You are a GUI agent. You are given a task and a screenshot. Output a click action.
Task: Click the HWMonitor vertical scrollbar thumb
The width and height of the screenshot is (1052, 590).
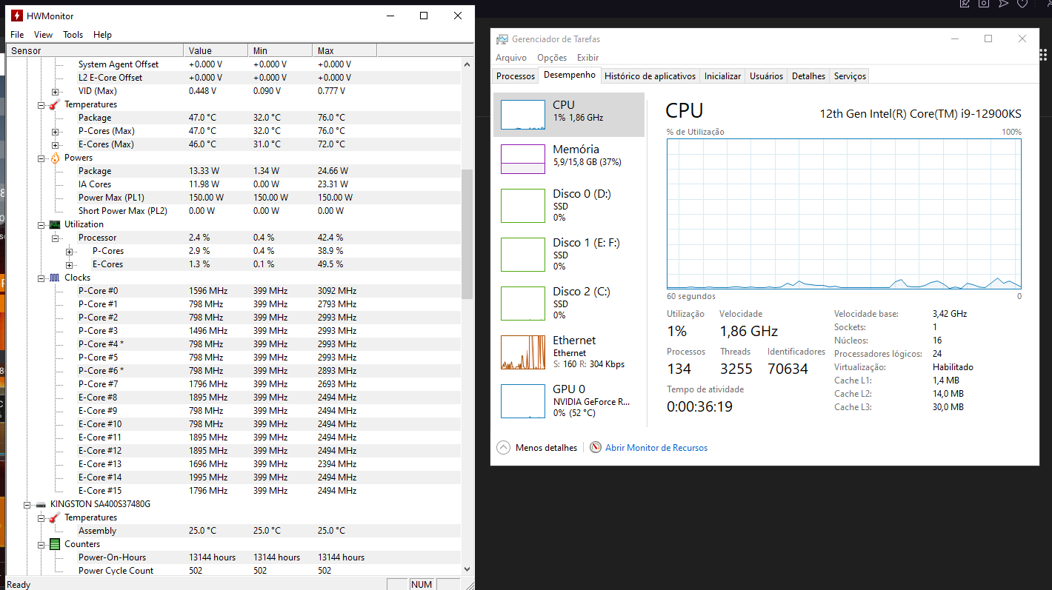(467, 234)
